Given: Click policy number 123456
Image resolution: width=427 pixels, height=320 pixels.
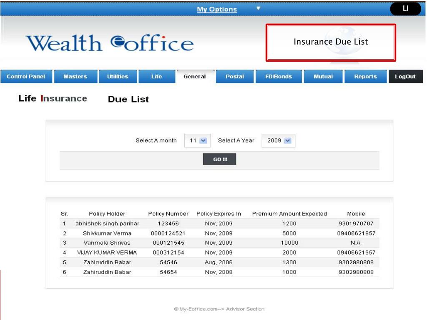Looking at the screenshot, I should point(168,223).
